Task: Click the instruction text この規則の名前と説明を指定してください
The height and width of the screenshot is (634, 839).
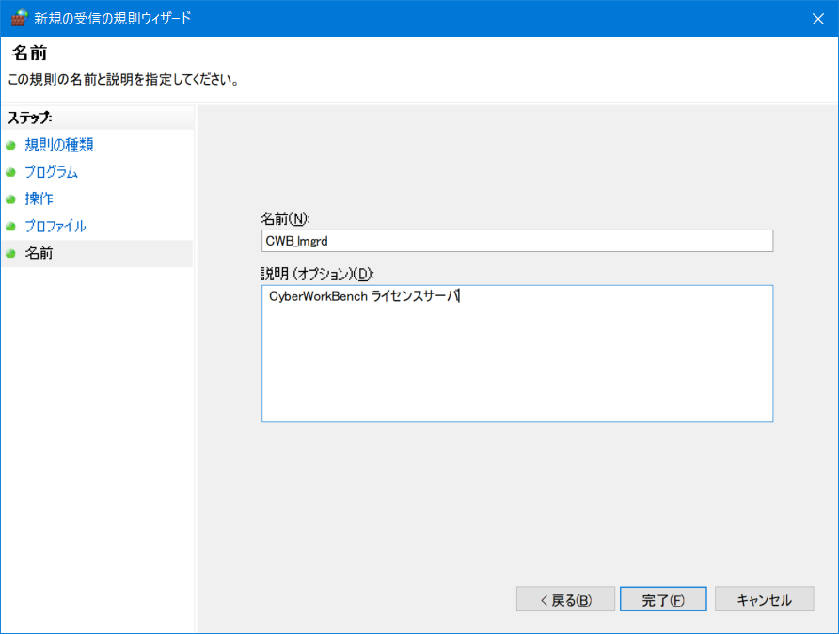Action: (x=124, y=80)
